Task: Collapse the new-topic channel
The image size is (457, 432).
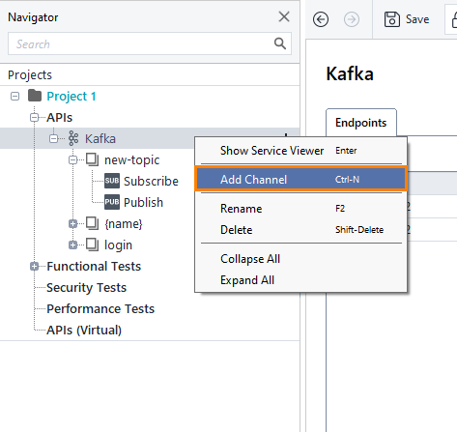Action: (73, 160)
